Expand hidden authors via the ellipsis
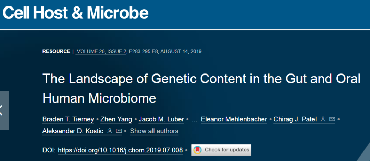 click(x=195, y=119)
